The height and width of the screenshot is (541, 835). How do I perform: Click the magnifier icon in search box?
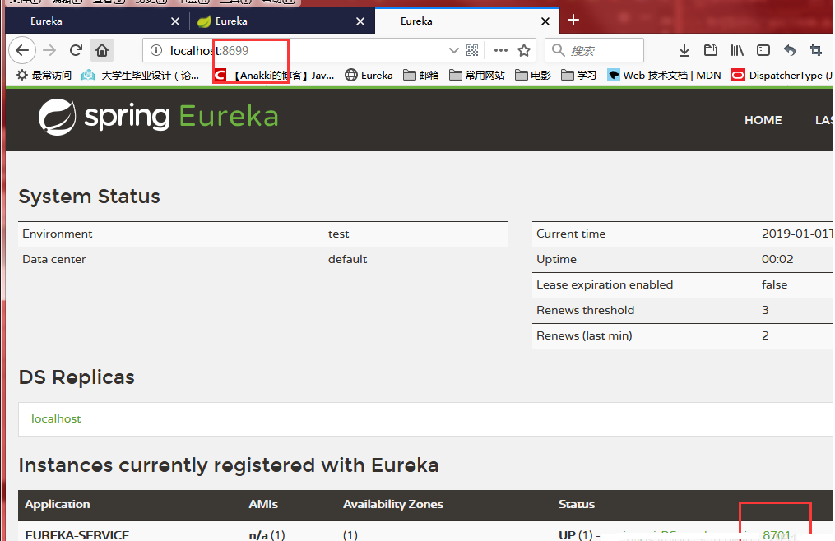point(558,51)
